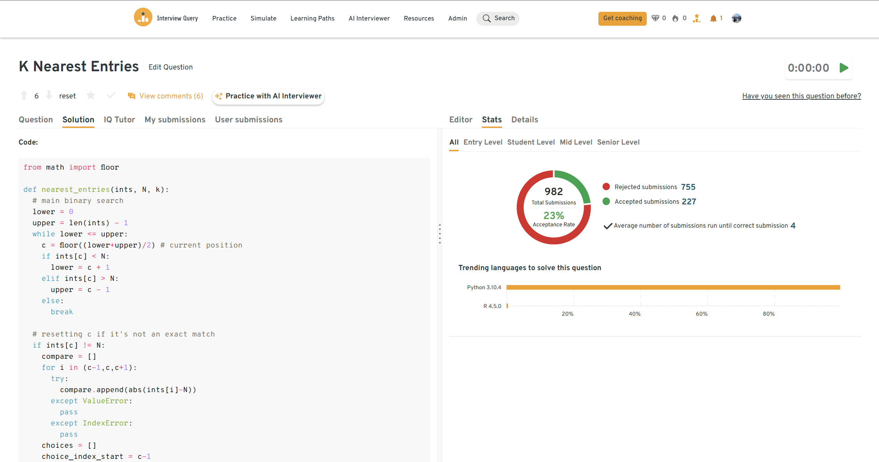Open notifications bell icon

coord(713,18)
